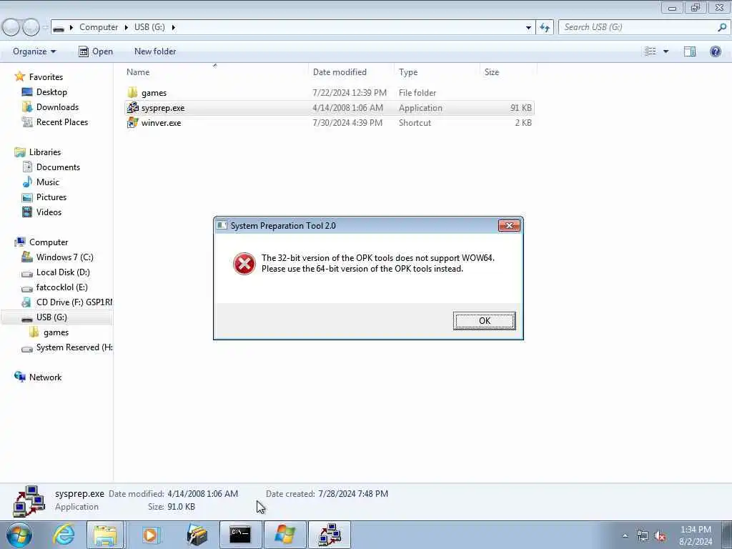Image resolution: width=732 pixels, height=549 pixels.
Task: Click OK in the System Preparation Tool dialog
Action: click(484, 321)
